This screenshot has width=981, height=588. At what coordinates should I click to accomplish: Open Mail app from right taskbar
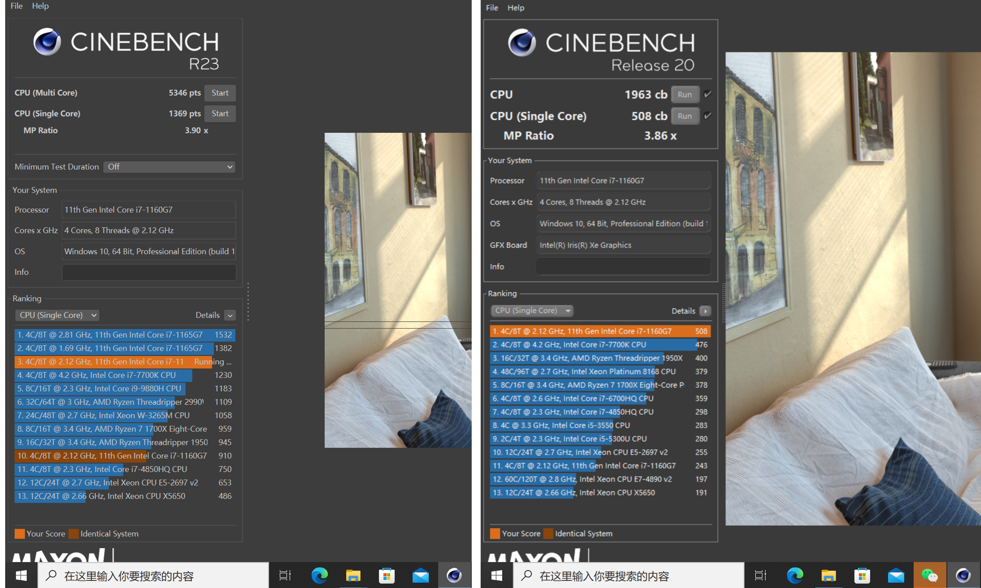896,575
